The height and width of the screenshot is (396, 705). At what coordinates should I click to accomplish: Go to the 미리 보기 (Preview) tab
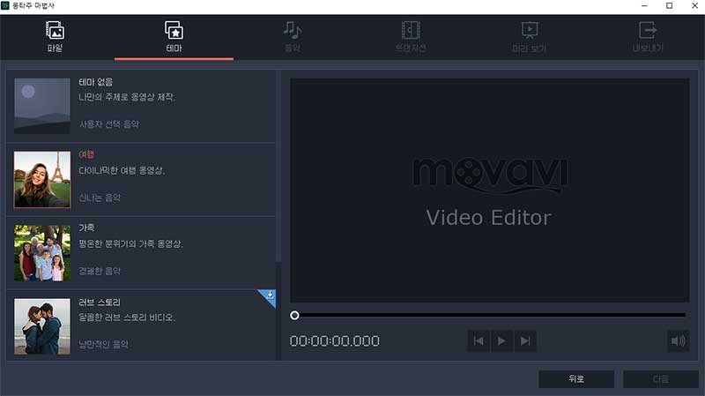click(x=530, y=37)
